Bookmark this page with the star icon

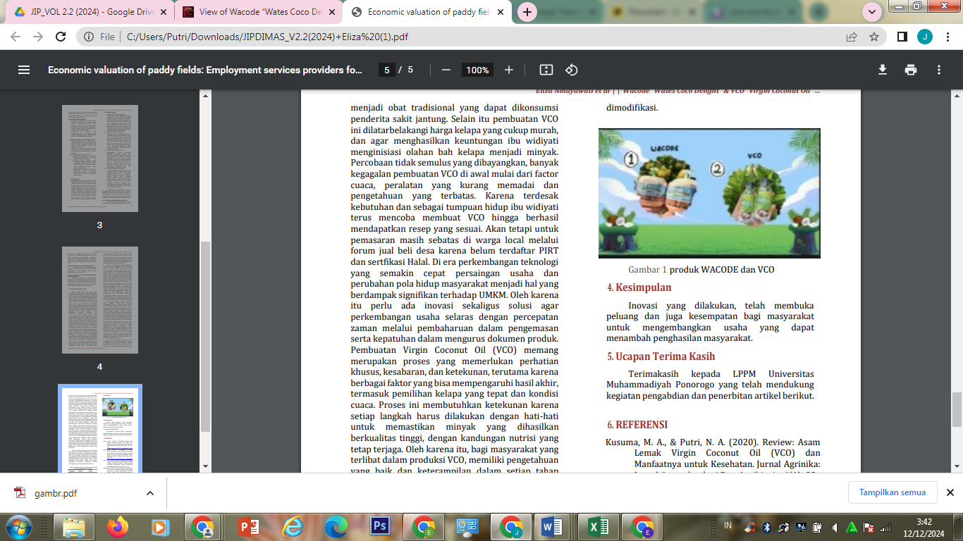pos(874,37)
